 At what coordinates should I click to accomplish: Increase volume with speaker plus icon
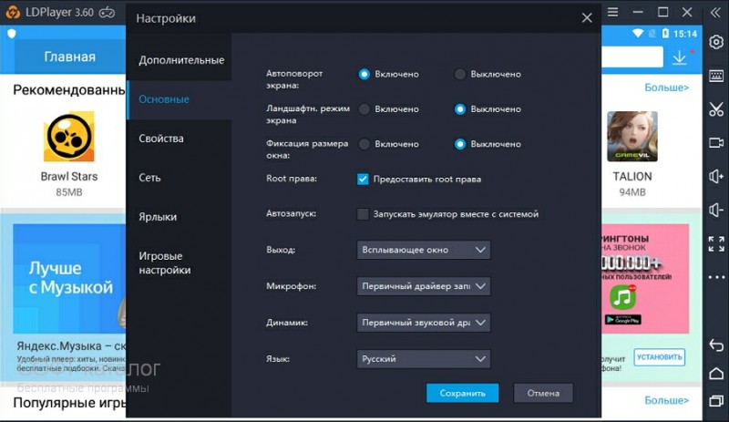coord(716,176)
